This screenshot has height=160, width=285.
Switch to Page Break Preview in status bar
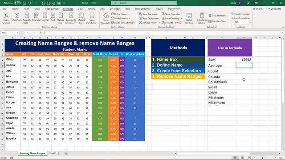[249, 158]
